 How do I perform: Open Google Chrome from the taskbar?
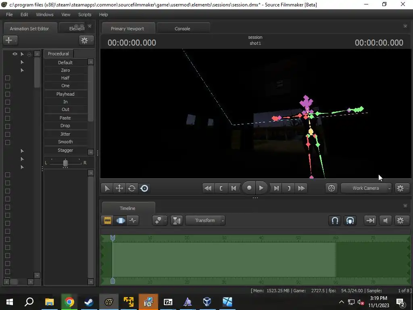click(69, 302)
